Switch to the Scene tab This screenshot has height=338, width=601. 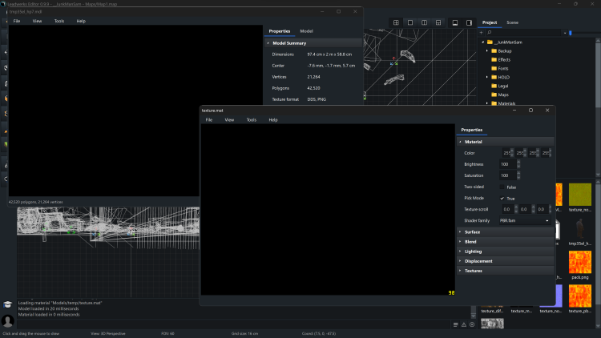[512, 22]
